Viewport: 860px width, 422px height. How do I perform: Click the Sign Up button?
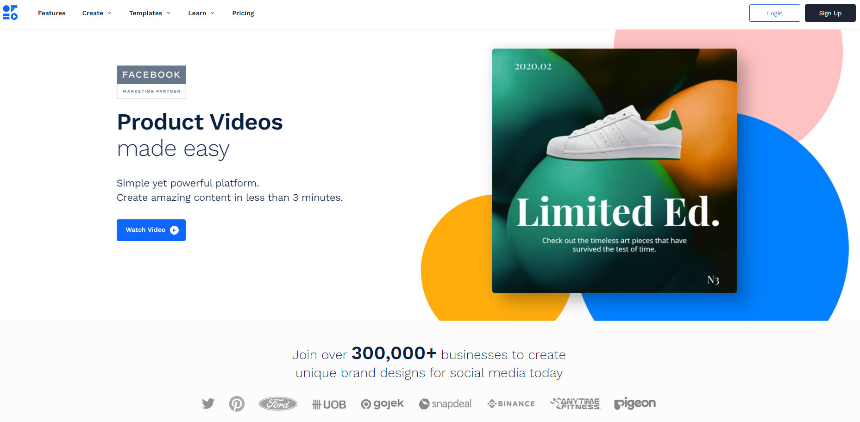tap(830, 13)
